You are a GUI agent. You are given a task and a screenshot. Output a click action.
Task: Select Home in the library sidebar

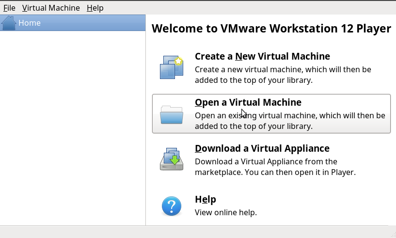pos(73,23)
